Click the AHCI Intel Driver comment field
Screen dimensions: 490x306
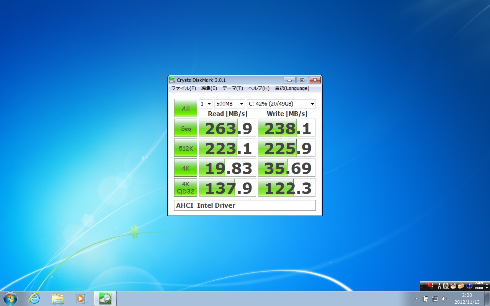tap(245, 205)
